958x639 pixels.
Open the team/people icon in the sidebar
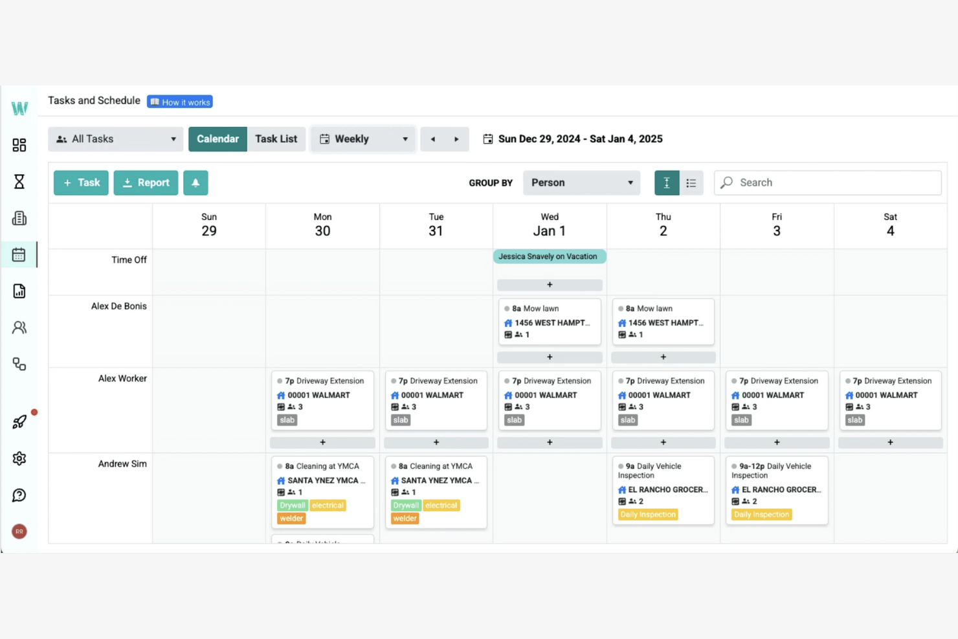(x=19, y=327)
